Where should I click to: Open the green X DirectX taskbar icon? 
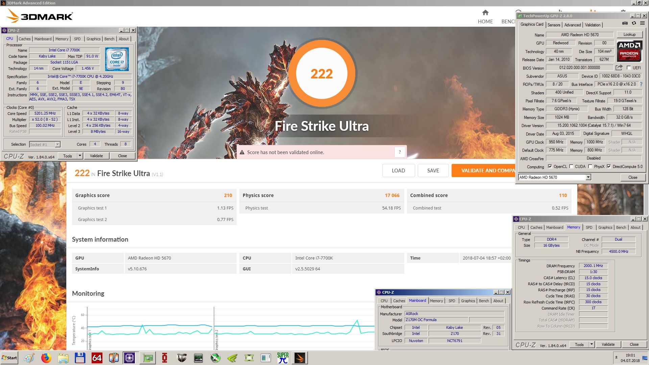click(249, 358)
